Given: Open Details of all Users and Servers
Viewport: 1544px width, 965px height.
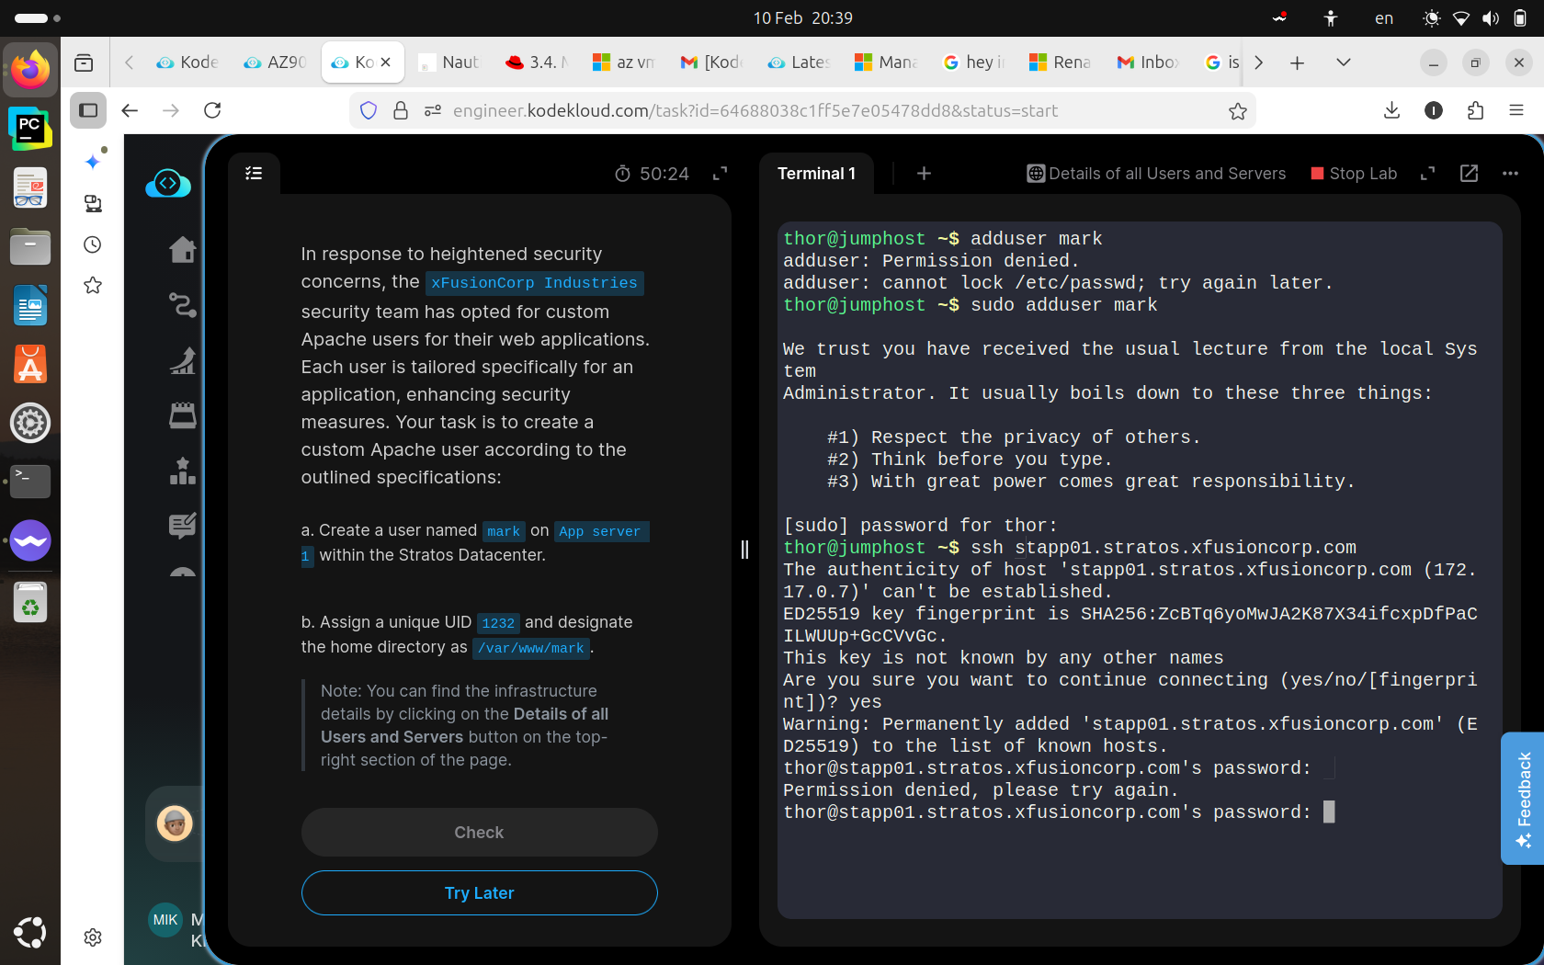Looking at the screenshot, I should pyautogui.click(x=1156, y=174).
